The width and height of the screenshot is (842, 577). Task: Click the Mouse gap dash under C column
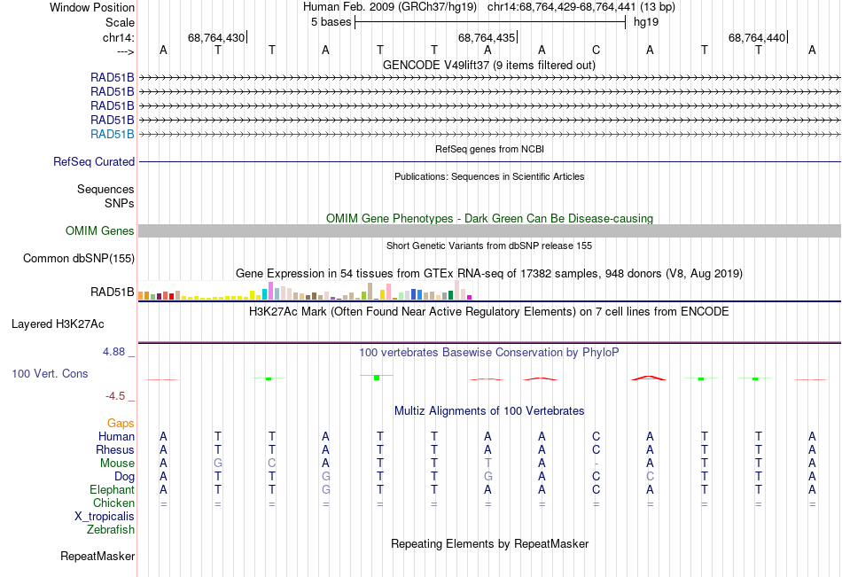point(596,464)
